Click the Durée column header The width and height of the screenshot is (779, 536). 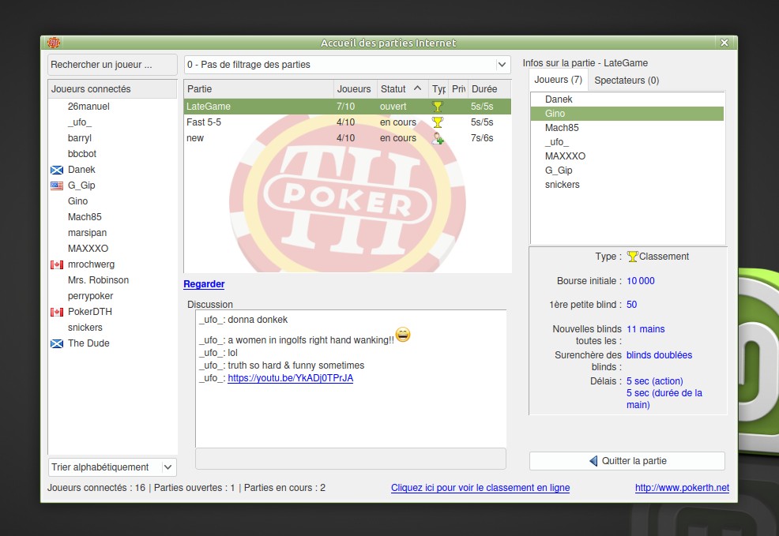(x=489, y=89)
